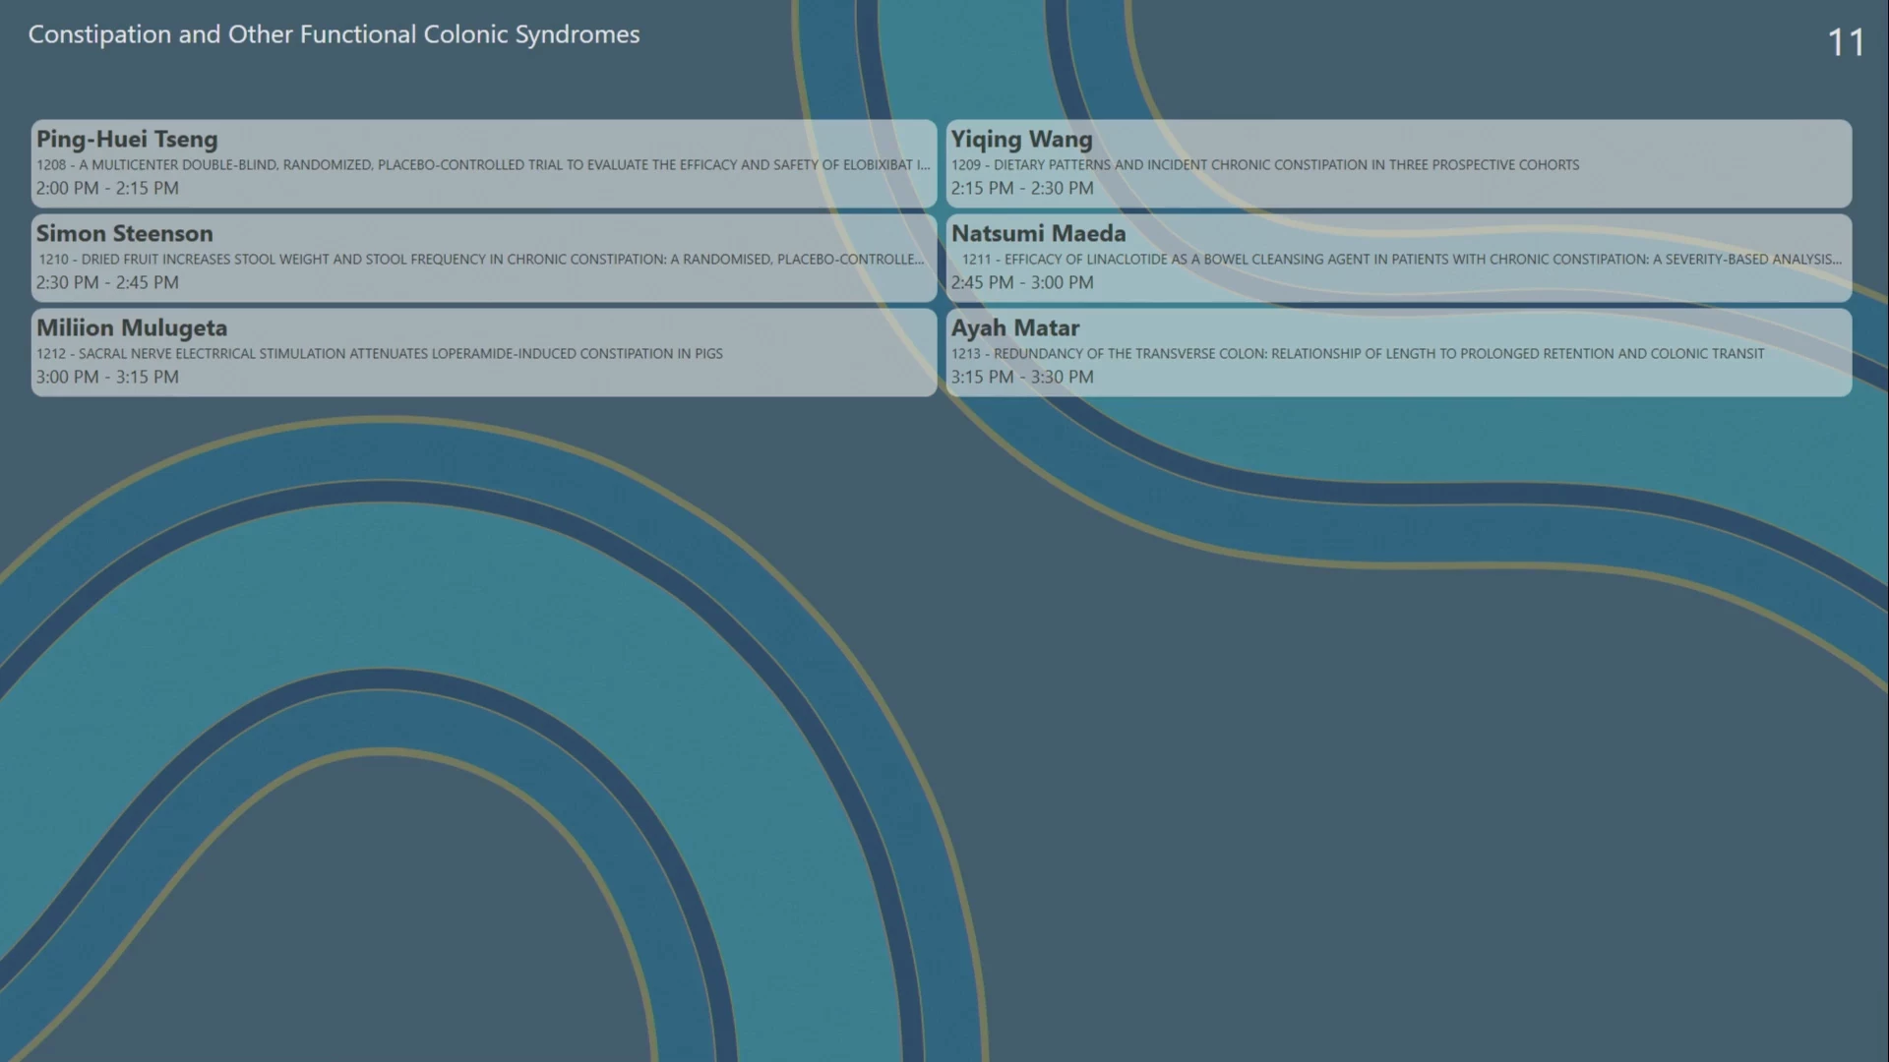Open Yiqing Wang presentation card
The width and height of the screenshot is (1889, 1062).
pos(1399,163)
